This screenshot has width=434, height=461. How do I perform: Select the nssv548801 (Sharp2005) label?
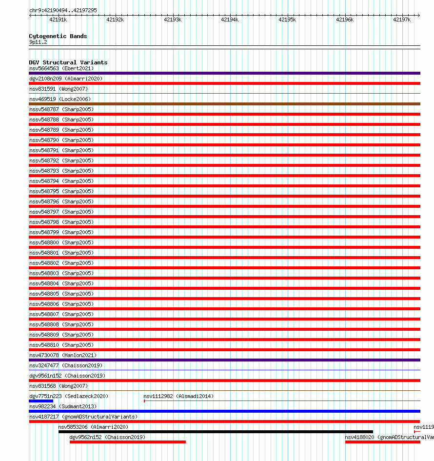click(61, 253)
